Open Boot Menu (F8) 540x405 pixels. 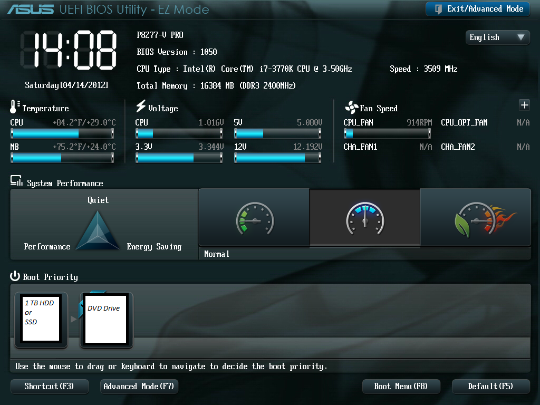click(401, 386)
